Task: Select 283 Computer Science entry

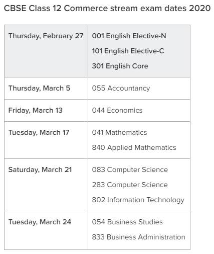Action: click(130, 185)
